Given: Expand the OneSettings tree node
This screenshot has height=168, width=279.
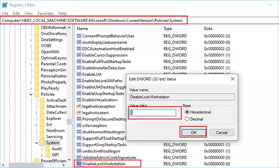Looking at the screenshot, I should coord(31,40).
